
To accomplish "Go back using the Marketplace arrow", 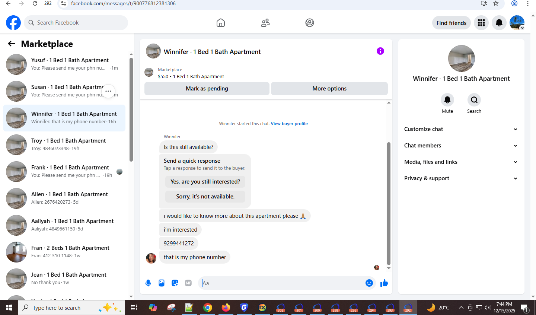I will coord(12,44).
